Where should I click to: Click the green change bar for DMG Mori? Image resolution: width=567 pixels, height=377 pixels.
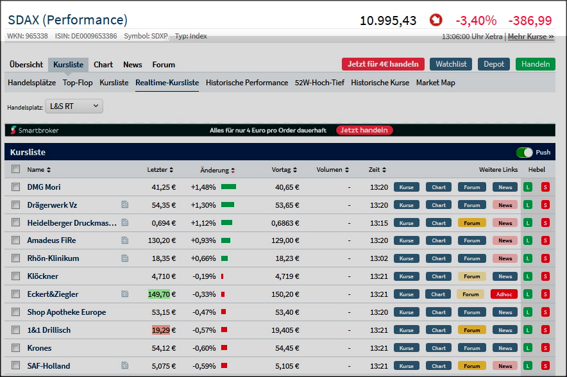(x=228, y=187)
